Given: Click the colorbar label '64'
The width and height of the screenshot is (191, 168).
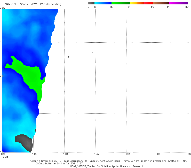Looking at the screenshot, I should click(x=168, y=7).
